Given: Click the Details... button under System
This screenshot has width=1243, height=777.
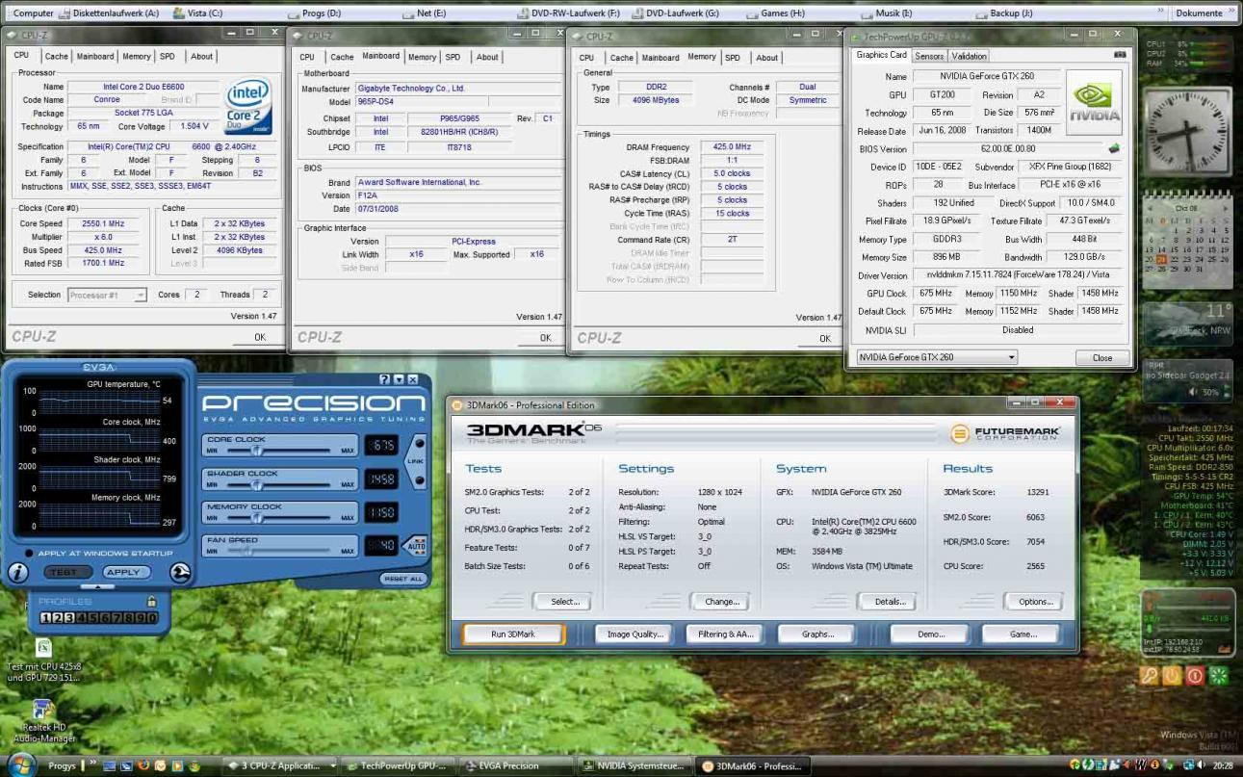Looking at the screenshot, I should (x=890, y=602).
